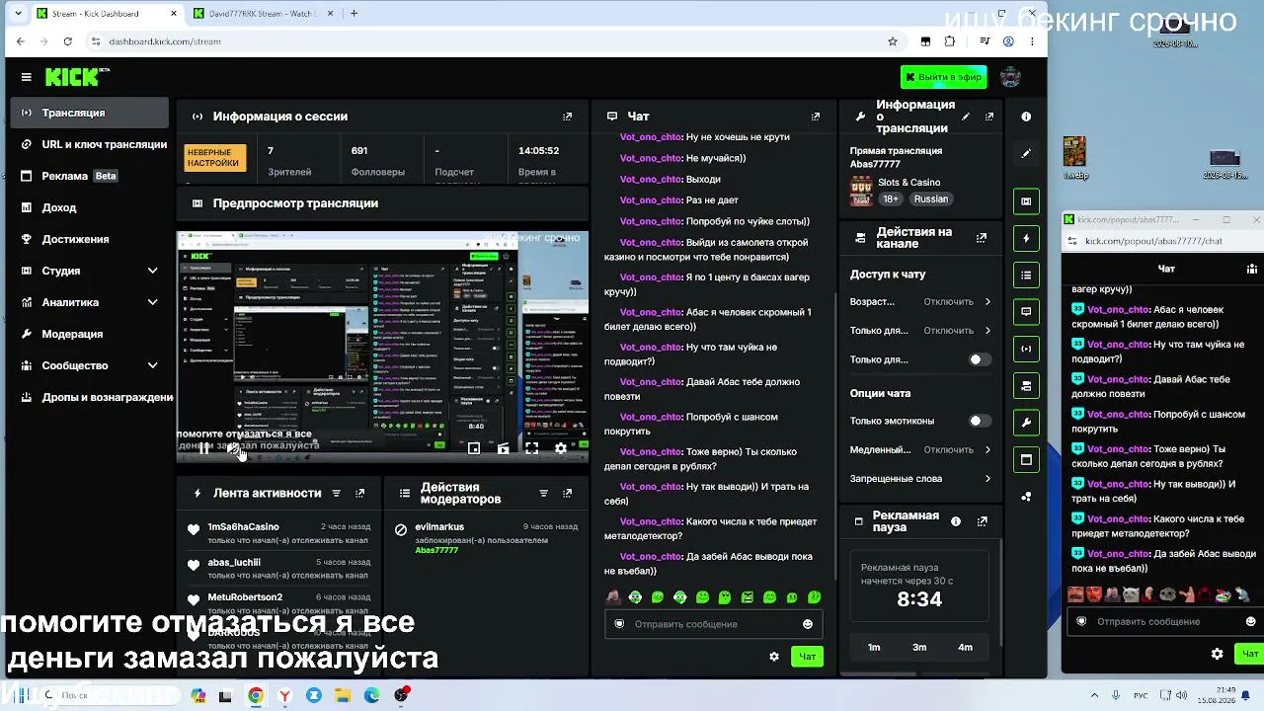The height and width of the screenshot is (711, 1264).
Task: Toggle moderator actions list widget in toolbar
Action: pos(1026,276)
